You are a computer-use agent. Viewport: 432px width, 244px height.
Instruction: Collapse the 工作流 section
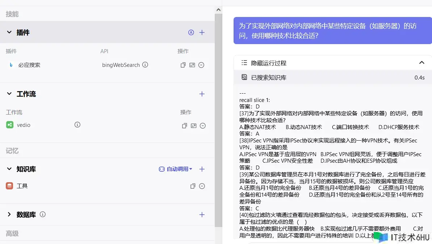click(9, 94)
